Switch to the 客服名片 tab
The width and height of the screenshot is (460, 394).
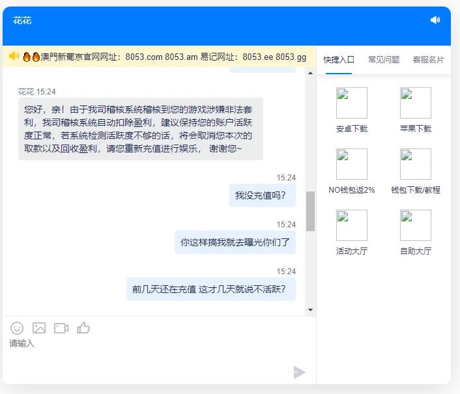coord(428,60)
